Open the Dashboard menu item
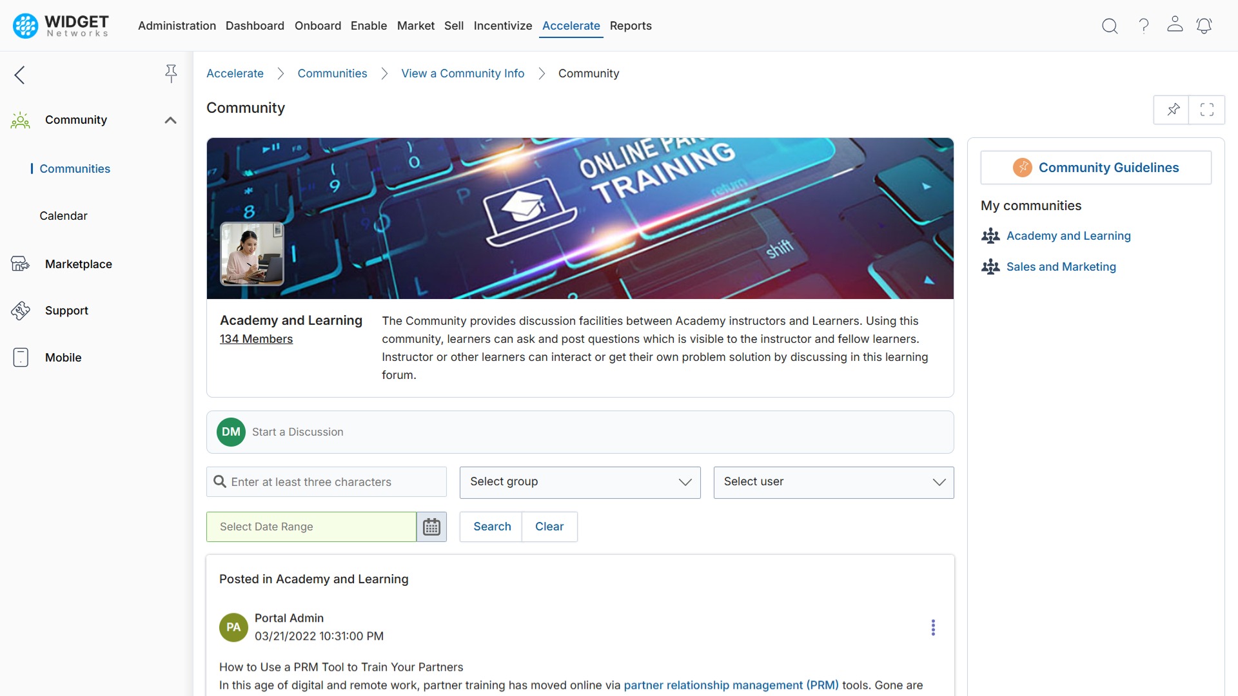This screenshot has height=696, width=1238. click(x=255, y=26)
